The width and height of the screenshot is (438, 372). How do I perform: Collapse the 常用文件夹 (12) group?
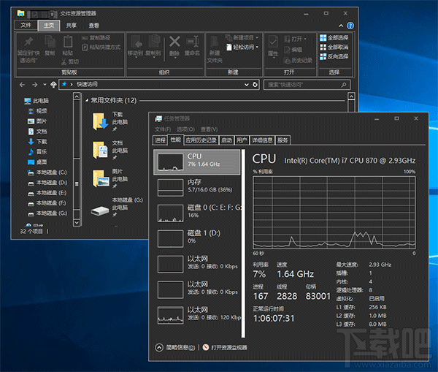[86, 100]
